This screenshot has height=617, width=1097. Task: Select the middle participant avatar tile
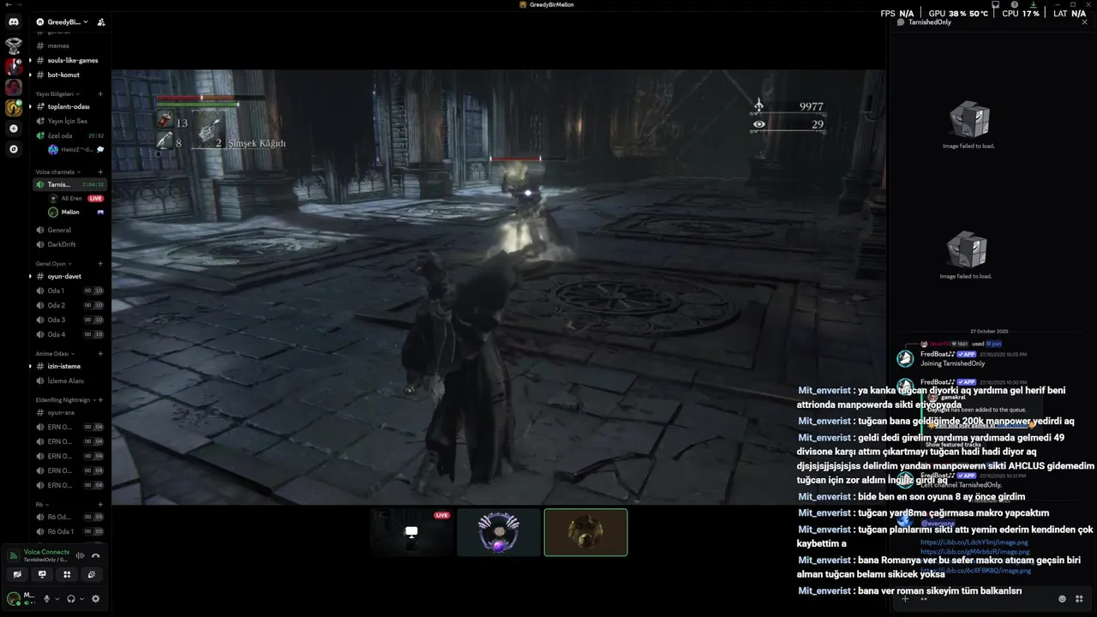[499, 532]
